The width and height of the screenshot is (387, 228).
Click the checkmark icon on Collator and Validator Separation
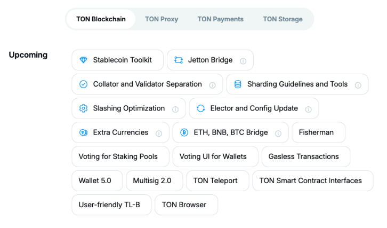click(x=83, y=84)
